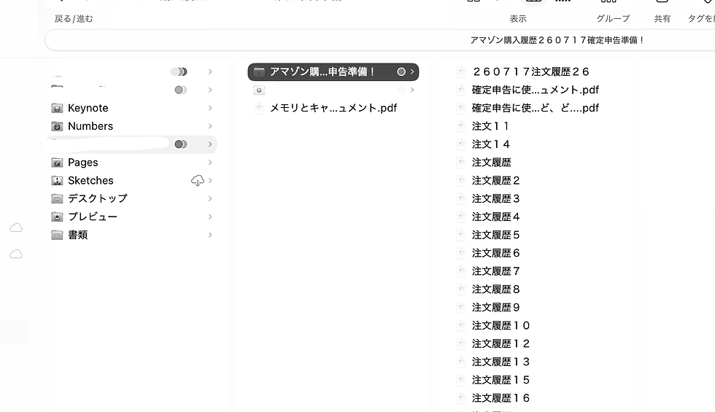This screenshot has width=715, height=412.
Task: Click the file icon of メモリとキャ...ュメント.pdf
Action: (259, 108)
